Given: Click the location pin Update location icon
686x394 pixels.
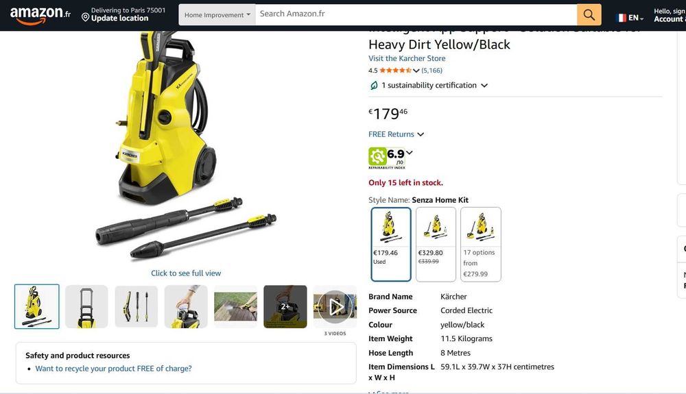Looking at the screenshot, I should coord(85,17).
